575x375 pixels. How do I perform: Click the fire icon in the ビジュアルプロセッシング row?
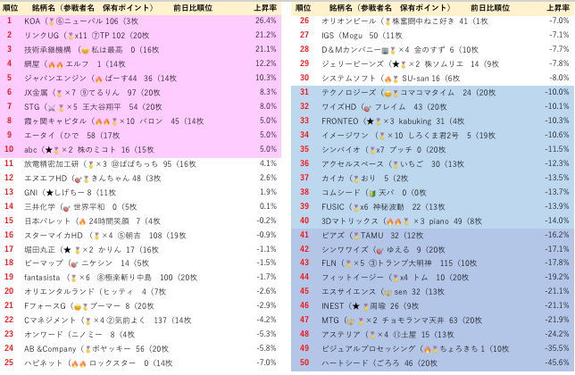tap(429, 349)
